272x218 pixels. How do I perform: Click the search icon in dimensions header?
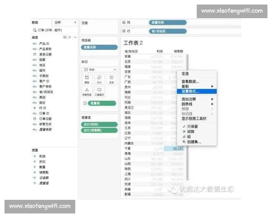coord(69,37)
